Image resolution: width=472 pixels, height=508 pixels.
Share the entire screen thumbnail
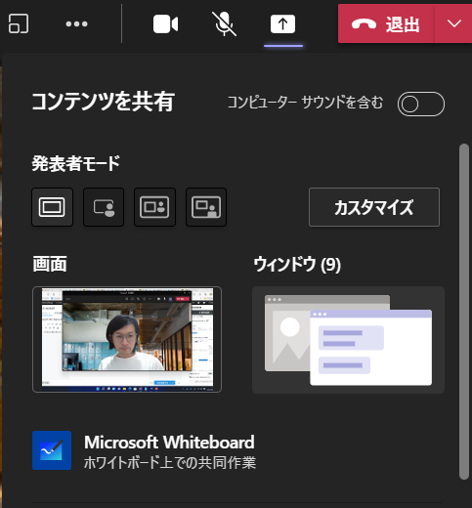coord(127,339)
